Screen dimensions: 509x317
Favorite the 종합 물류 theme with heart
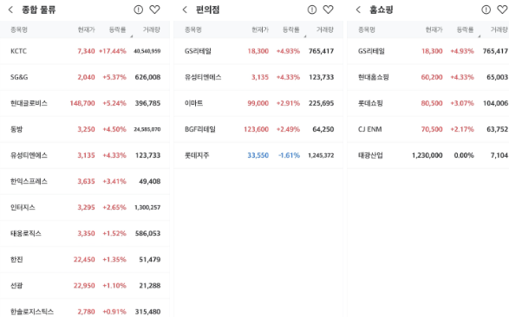tap(154, 10)
